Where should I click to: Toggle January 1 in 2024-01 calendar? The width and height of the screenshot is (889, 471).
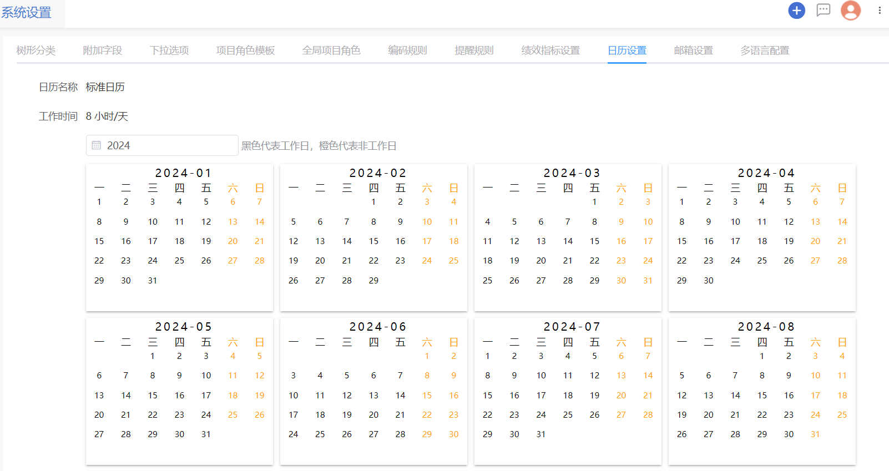tap(99, 202)
